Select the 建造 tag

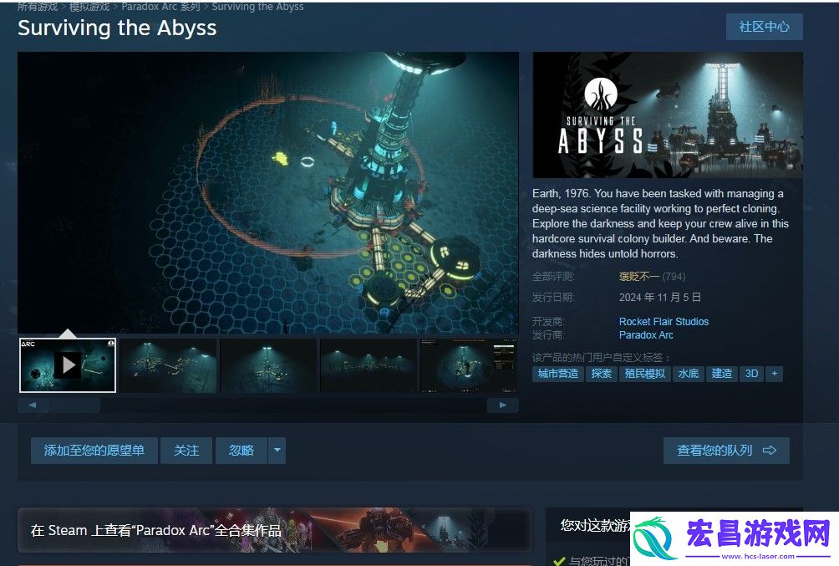click(721, 374)
